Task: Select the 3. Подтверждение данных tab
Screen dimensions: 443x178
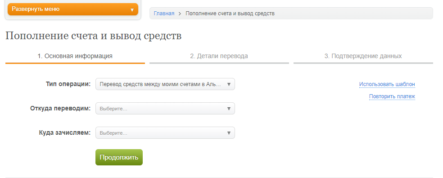Action: click(x=363, y=56)
